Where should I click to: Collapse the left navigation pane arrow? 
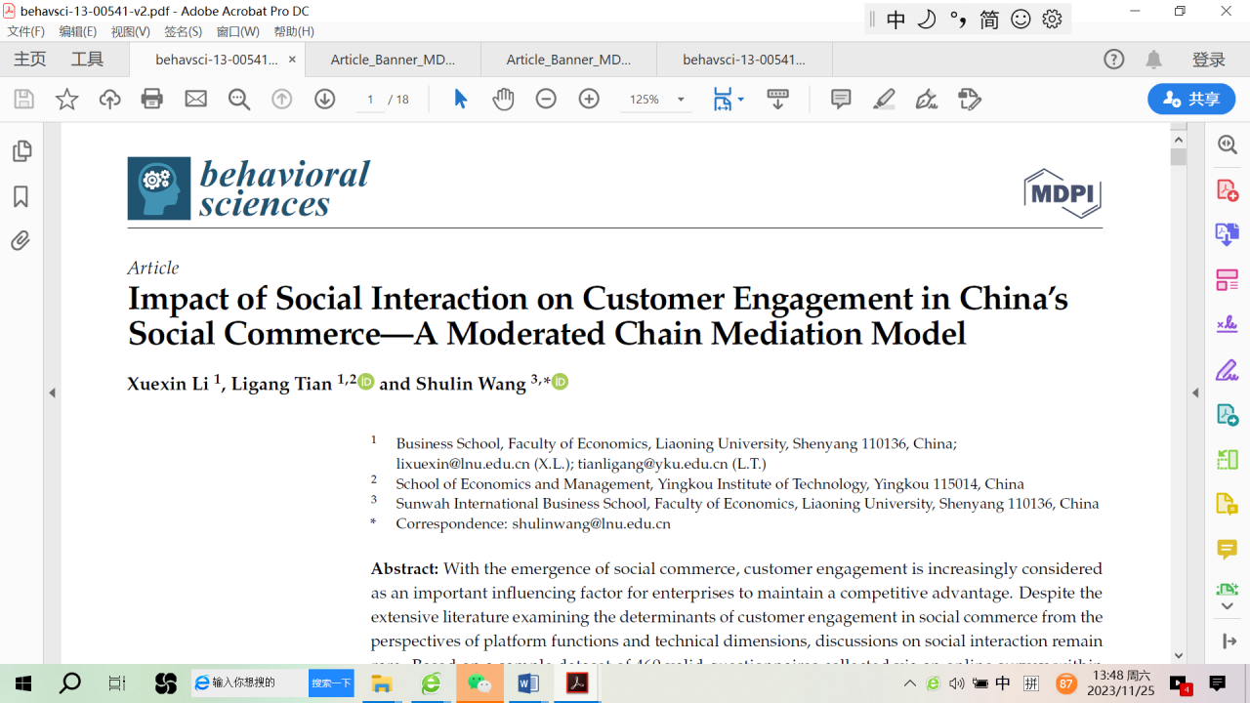(53, 393)
